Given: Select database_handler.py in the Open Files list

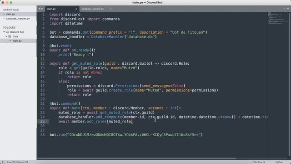Looking at the screenshot, I should (18, 19).
